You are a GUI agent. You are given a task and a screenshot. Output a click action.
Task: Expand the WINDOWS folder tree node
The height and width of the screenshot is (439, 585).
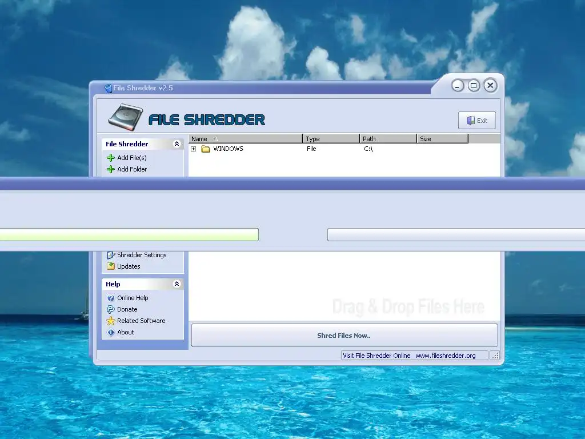pos(194,149)
